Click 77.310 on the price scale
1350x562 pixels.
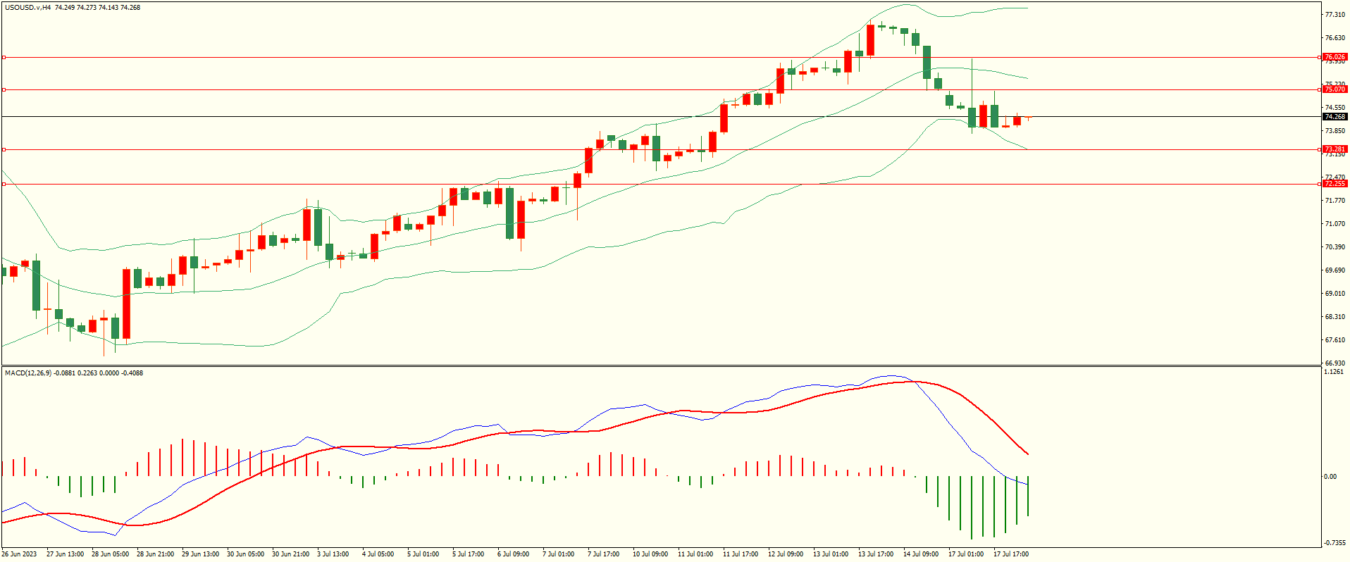(x=1334, y=15)
